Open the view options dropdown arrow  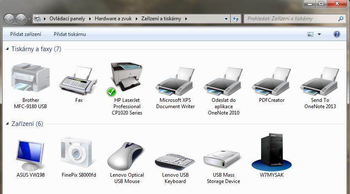click(319, 34)
